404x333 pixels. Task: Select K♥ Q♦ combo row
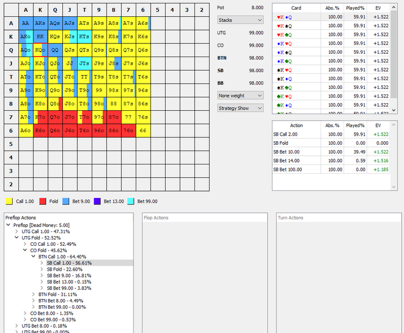point(331,17)
